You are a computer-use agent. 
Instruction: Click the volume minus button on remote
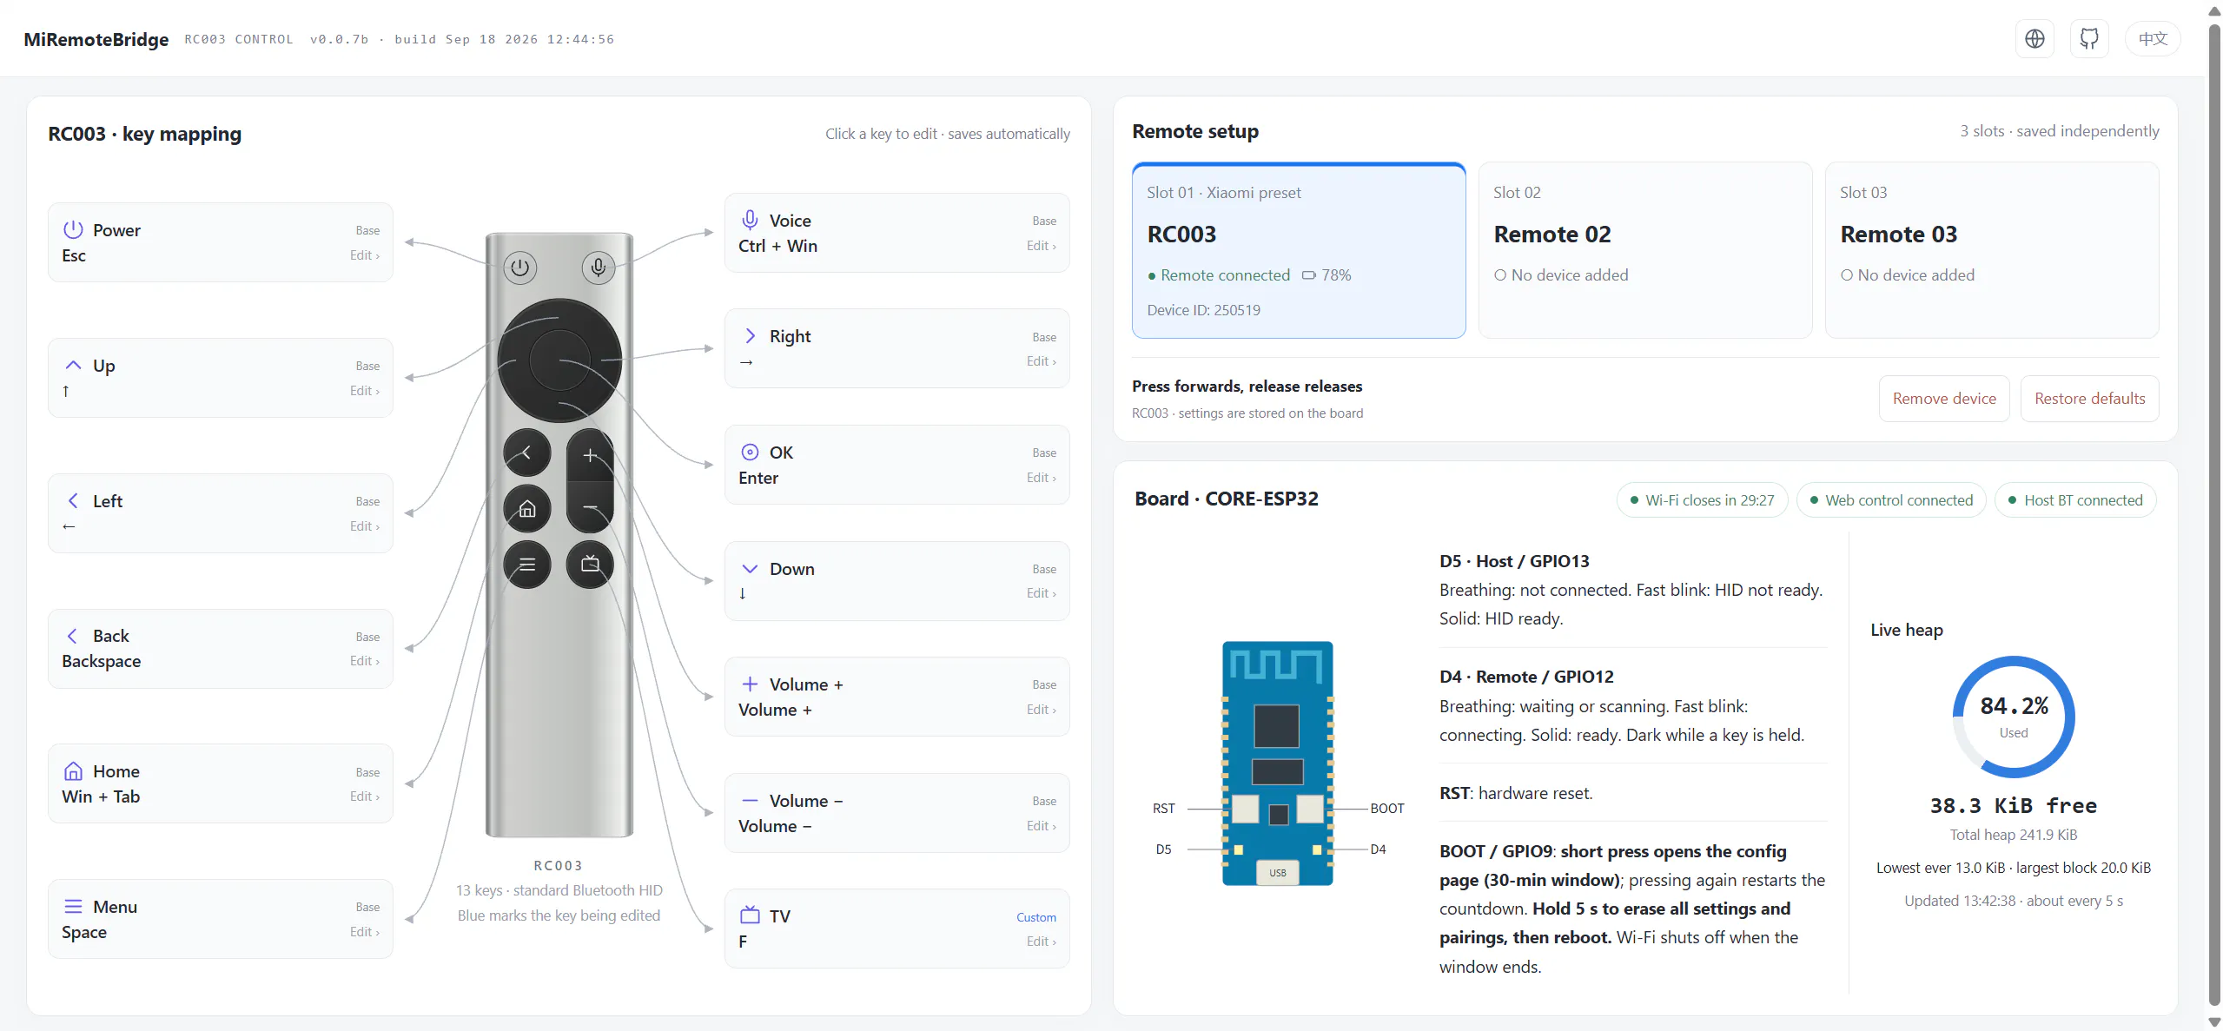pos(590,506)
